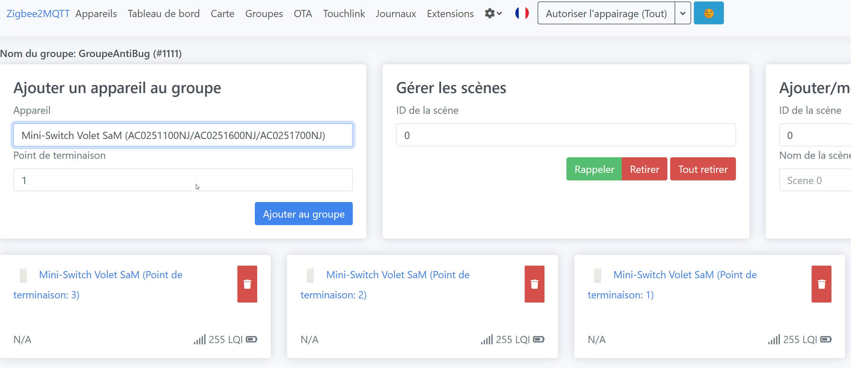Click the Scene 0 name input
This screenshot has width=851, height=368.
[815, 180]
